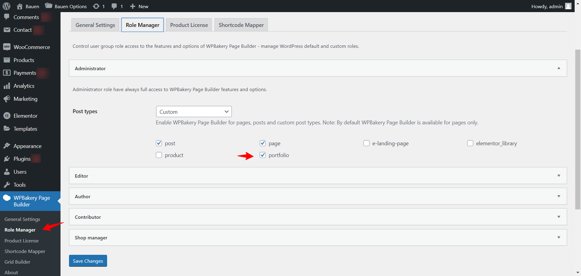Click the Plugins plug icon
Viewport: 581px width, 276px height.
pos(7,159)
